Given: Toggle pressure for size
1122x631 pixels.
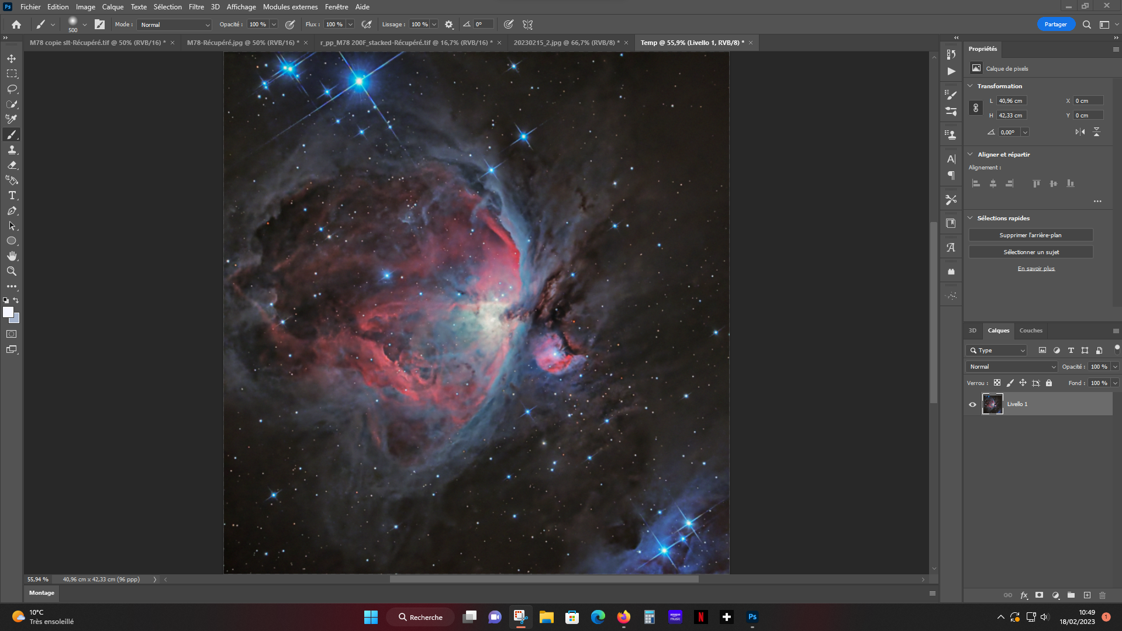Looking at the screenshot, I should (509, 25).
